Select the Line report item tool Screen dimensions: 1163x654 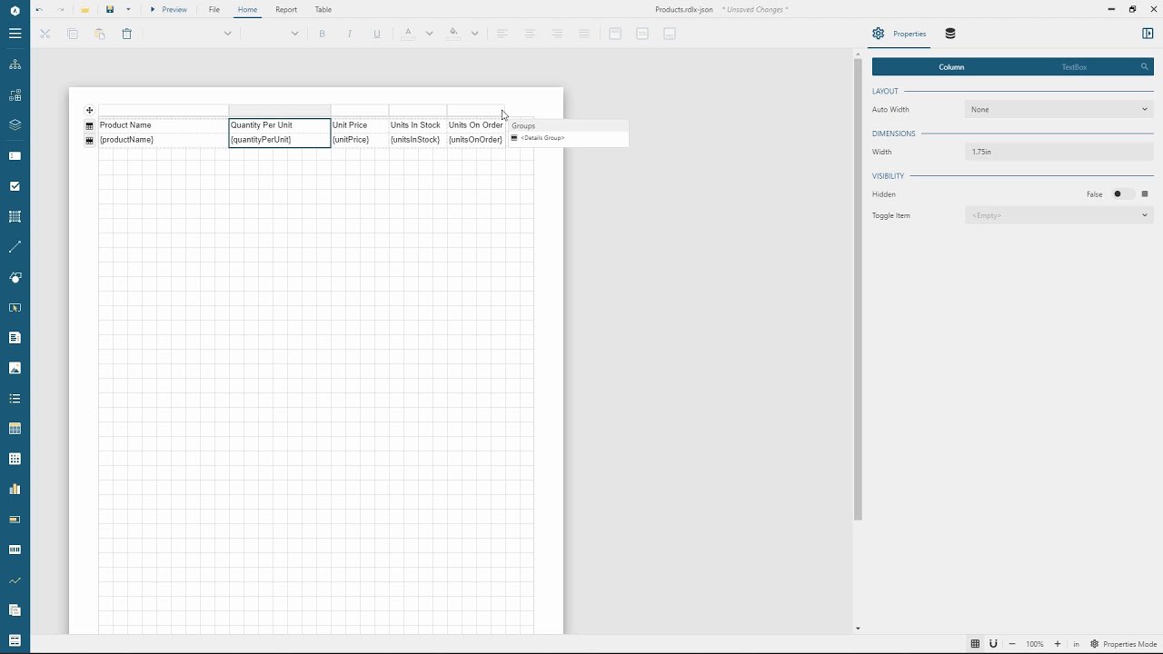click(x=15, y=247)
